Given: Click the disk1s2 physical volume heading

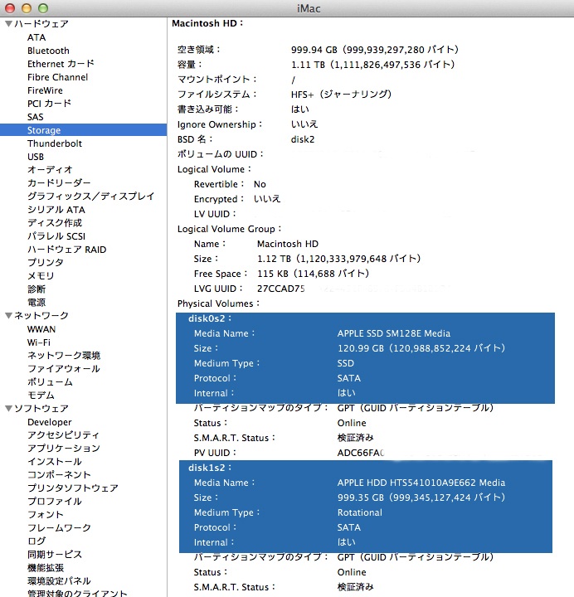Looking at the screenshot, I should click(x=210, y=468).
